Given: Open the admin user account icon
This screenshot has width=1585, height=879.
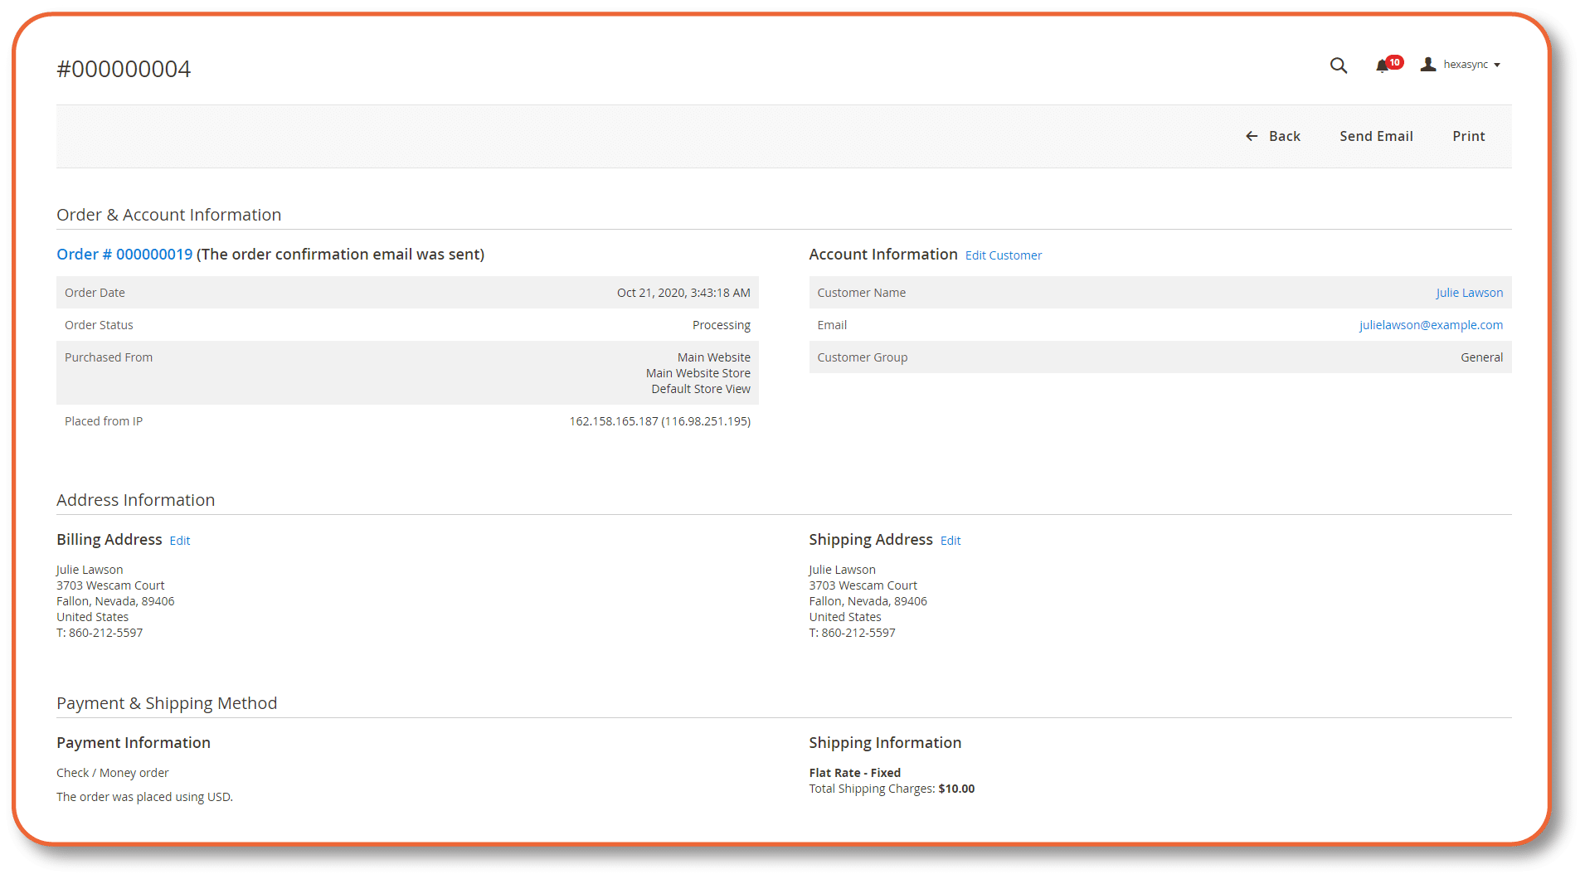Looking at the screenshot, I should tap(1428, 64).
